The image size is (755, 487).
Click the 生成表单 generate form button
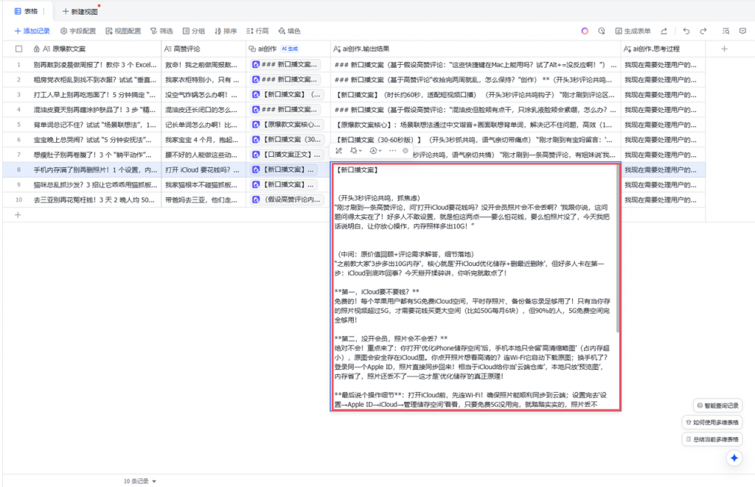(x=632, y=31)
